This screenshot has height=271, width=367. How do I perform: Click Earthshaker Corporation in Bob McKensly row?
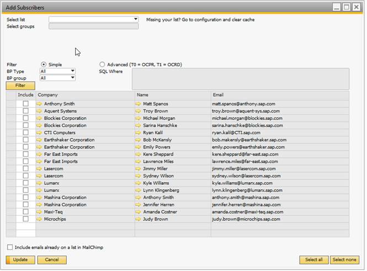[x=70, y=140]
